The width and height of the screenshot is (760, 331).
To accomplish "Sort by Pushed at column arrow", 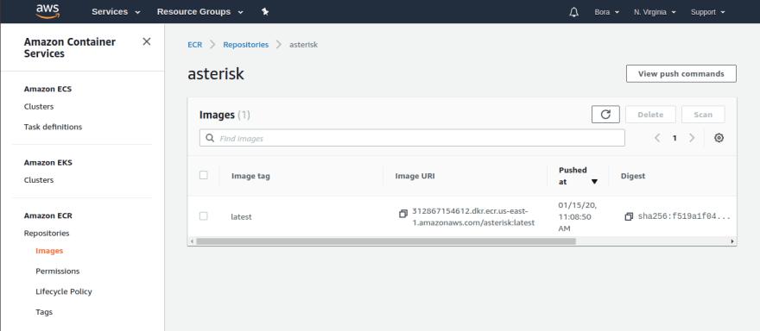I will pos(594,182).
